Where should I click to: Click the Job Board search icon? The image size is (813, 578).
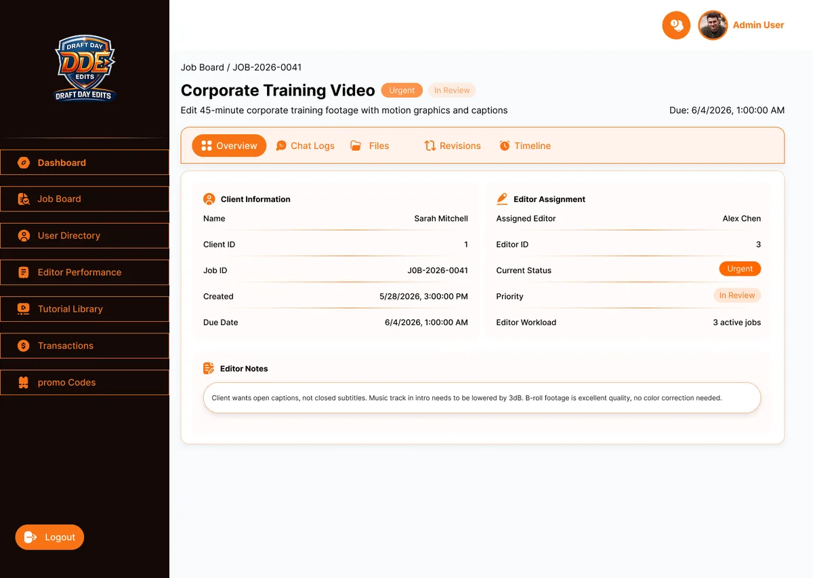click(x=24, y=199)
